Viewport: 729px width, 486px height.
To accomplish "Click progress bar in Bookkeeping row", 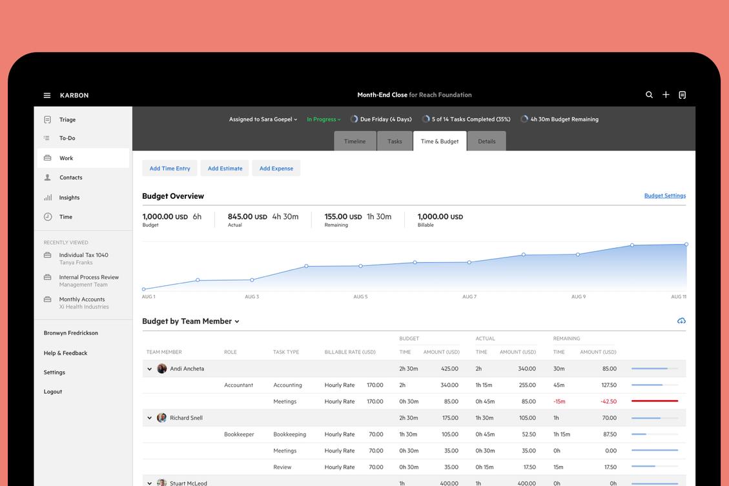I will pyautogui.click(x=655, y=434).
